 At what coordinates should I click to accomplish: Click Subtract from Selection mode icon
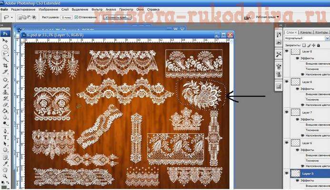[x=29, y=18]
